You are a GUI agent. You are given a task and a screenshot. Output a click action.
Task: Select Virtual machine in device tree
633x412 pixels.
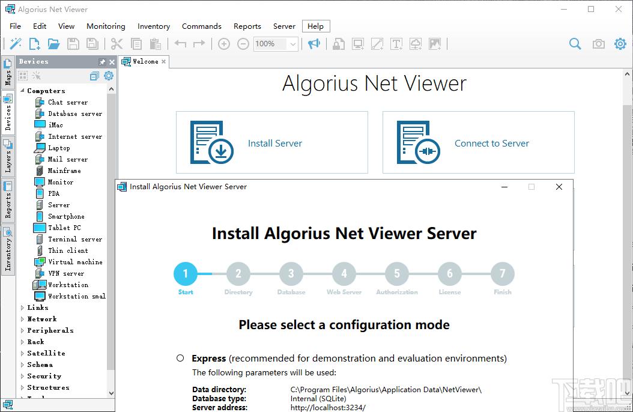pyautogui.click(x=75, y=262)
